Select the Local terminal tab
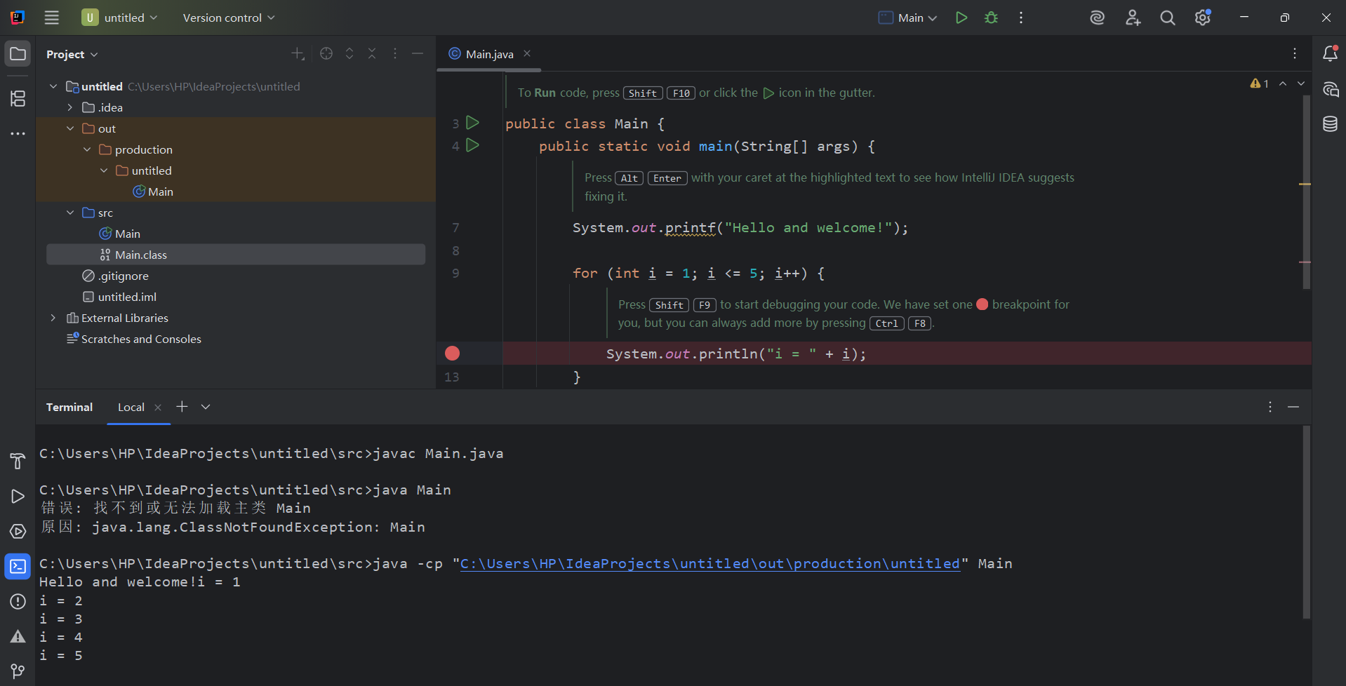This screenshot has height=686, width=1346. tap(131, 408)
